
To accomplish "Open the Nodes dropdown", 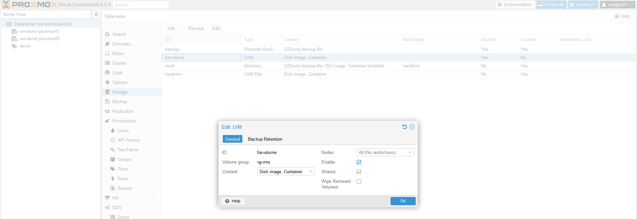I will pos(385,153).
